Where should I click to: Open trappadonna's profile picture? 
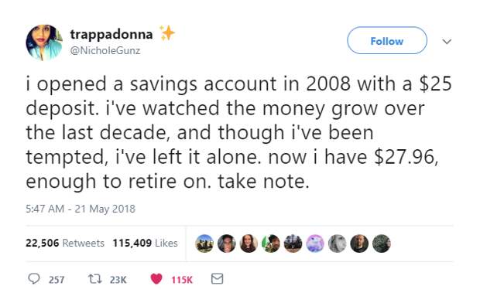point(44,43)
